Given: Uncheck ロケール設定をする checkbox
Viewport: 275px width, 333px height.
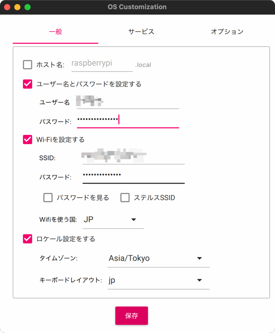Looking at the screenshot, I should click(27, 239).
